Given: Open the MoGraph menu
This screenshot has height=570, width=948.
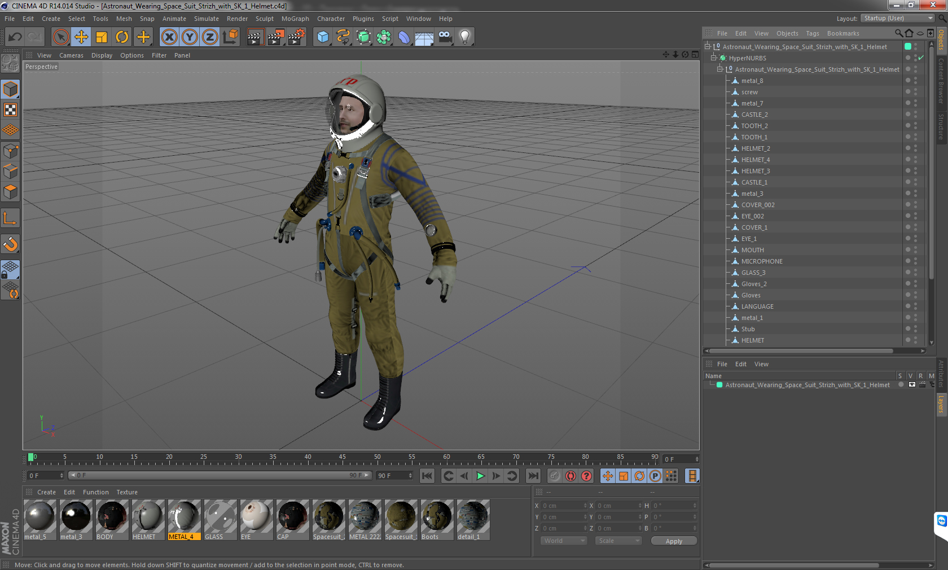Looking at the screenshot, I should tap(295, 19).
